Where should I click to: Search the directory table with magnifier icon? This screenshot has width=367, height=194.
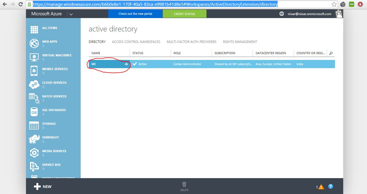click(331, 53)
